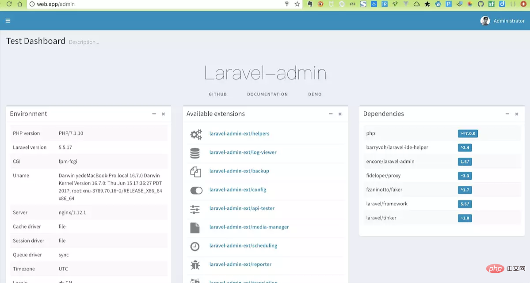Open the cloud outline extension icon

(416, 4)
